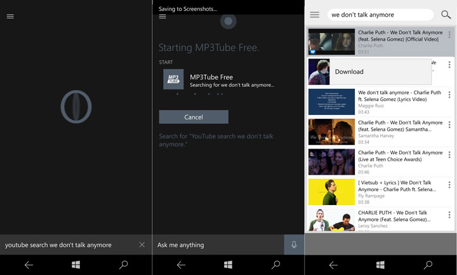
Task: Open options dots beside the Download popup row
Action: [449, 65]
